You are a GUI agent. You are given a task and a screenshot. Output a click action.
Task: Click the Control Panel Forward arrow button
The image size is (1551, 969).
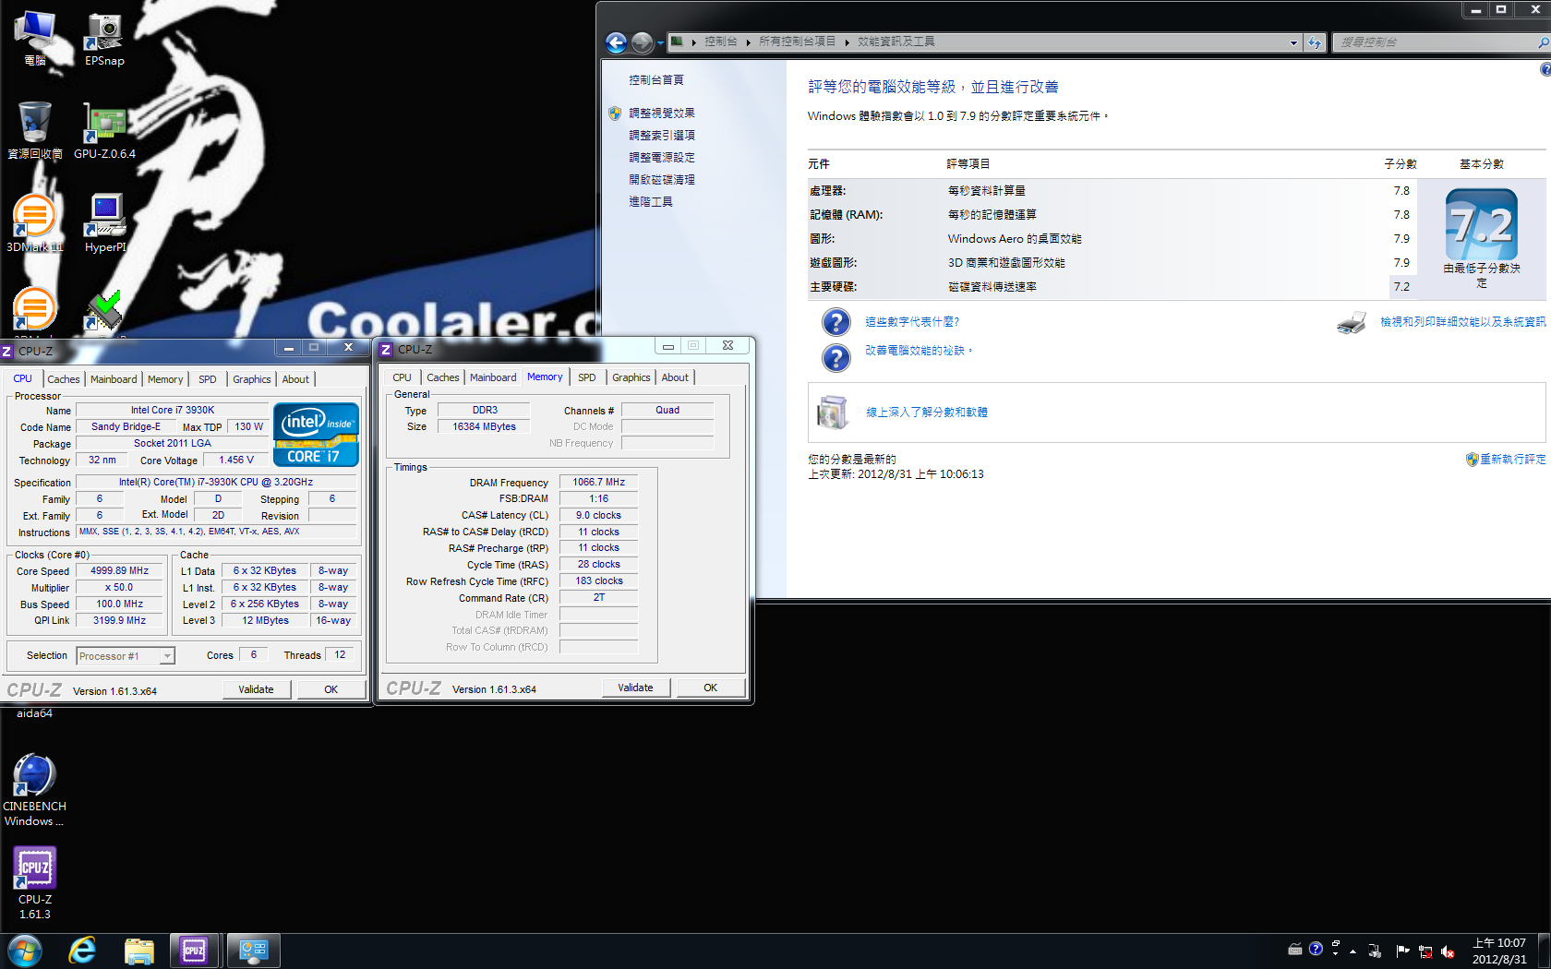[642, 42]
